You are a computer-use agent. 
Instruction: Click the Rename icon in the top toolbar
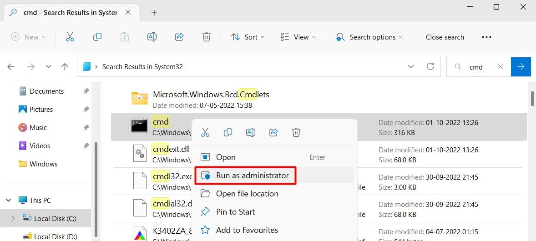click(x=152, y=37)
